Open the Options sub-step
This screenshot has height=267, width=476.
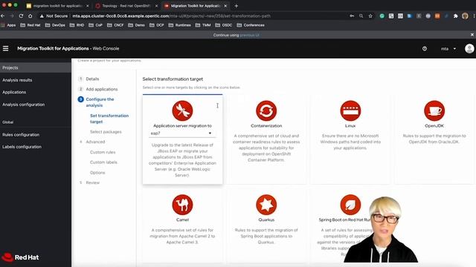pos(97,173)
